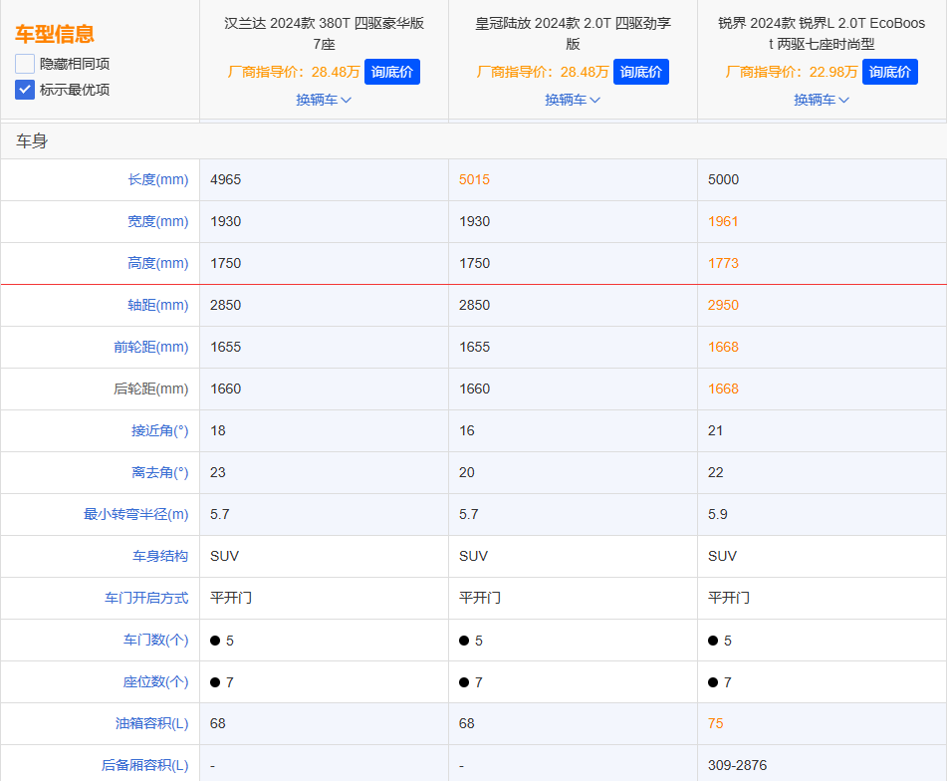Open 换辆车 dropdown under 皇冠陆放
The height and width of the screenshot is (781, 947).
pyautogui.click(x=573, y=100)
